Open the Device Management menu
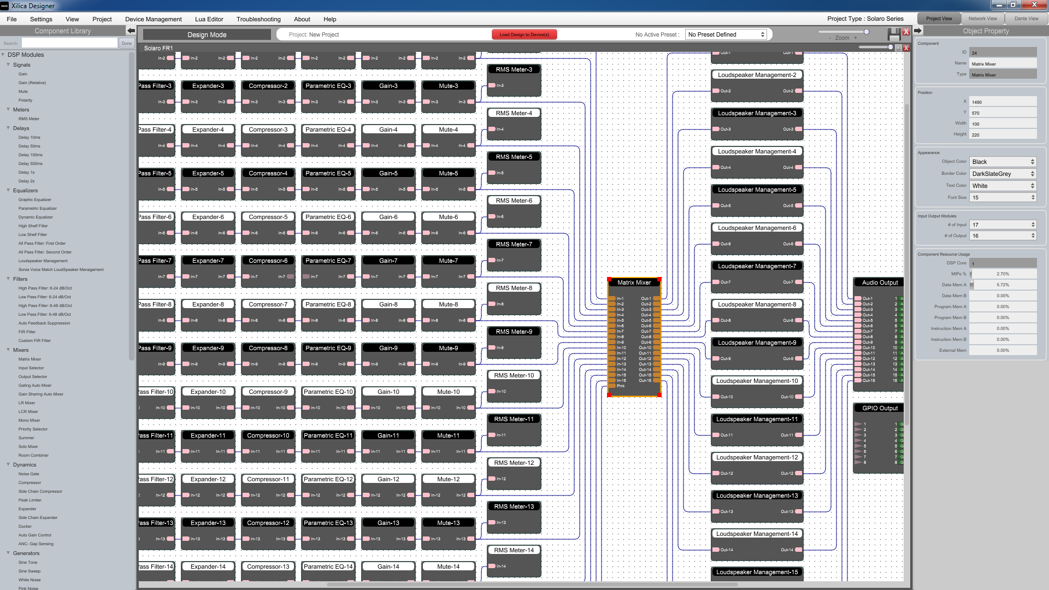 (x=153, y=19)
